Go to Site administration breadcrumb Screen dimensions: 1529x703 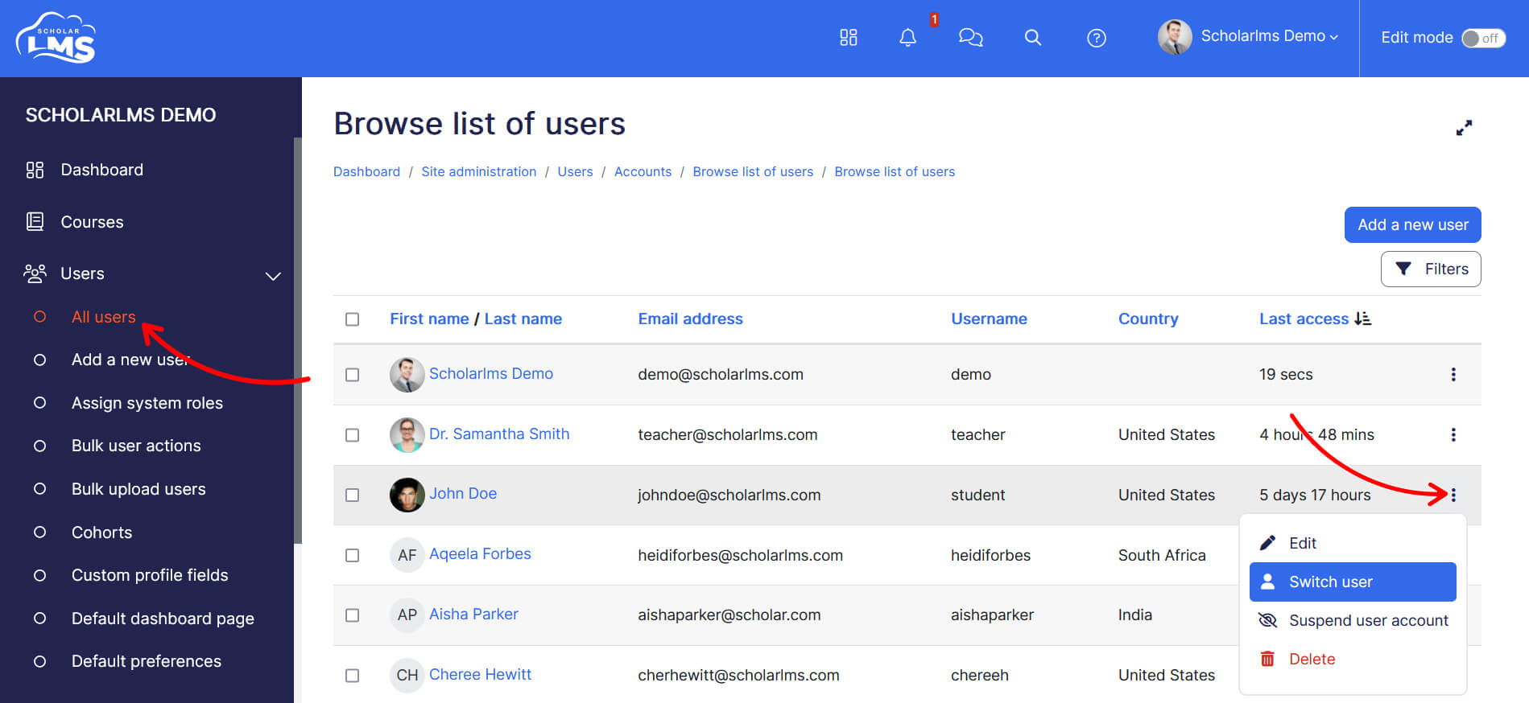point(478,171)
